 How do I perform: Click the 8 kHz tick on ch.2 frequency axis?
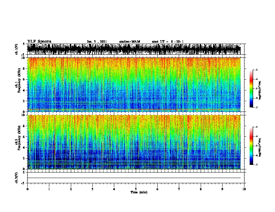(x=24, y=126)
